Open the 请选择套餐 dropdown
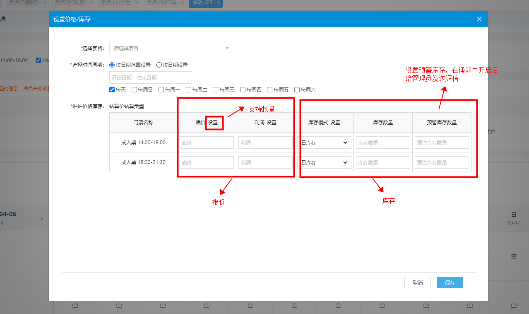The image size is (529, 314). [171, 48]
